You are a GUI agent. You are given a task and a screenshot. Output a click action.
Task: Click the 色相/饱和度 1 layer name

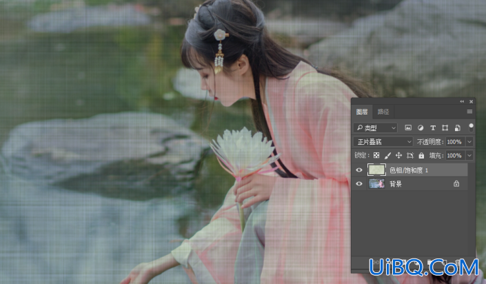pyautogui.click(x=409, y=170)
